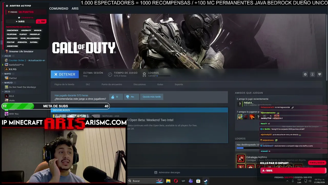Select FlatOut in library list

13,78
